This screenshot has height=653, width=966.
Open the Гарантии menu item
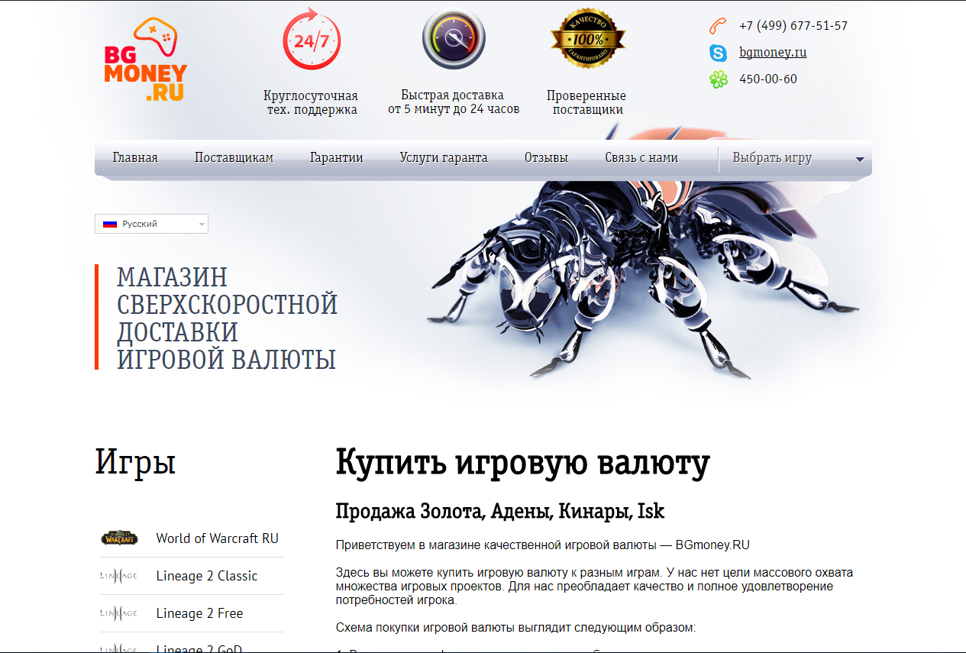336,158
